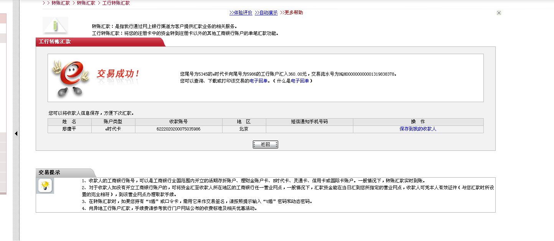
Task: Click the ICBC red "e" mascot icon
Action: [x=70, y=78]
